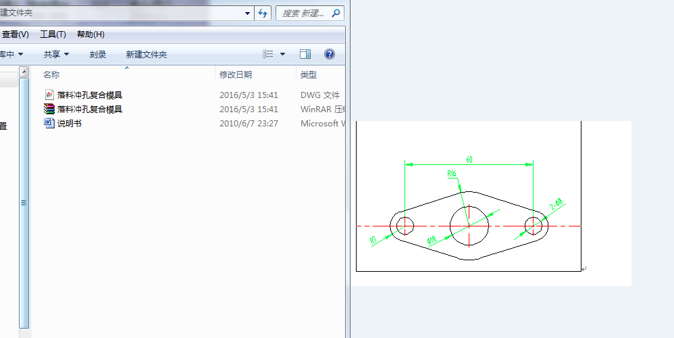This screenshot has height=338, width=674.
Task: Sort files by 修改日期 column header
Action: click(x=236, y=75)
